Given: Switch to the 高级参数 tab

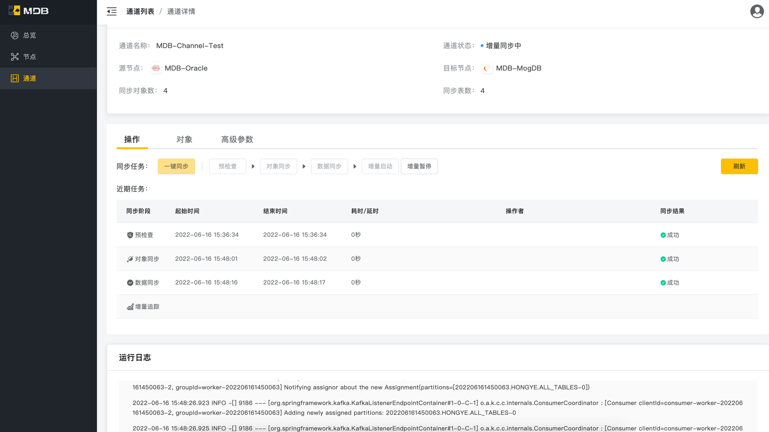Looking at the screenshot, I should coord(237,139).
